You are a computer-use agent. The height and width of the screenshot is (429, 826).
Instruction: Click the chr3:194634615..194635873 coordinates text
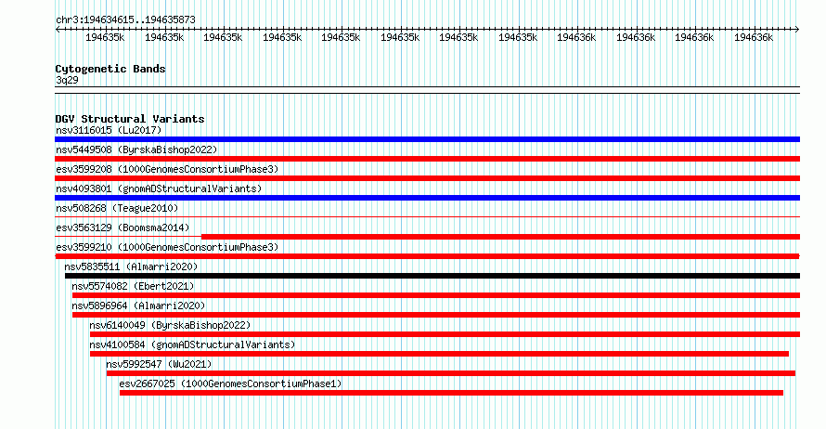tap(125, 19)
